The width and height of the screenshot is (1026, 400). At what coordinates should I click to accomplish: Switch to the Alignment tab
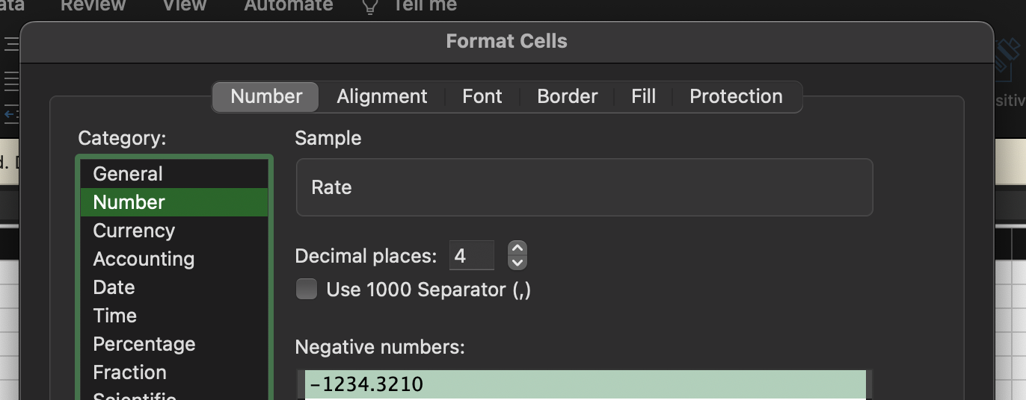[x=381, y=96]
